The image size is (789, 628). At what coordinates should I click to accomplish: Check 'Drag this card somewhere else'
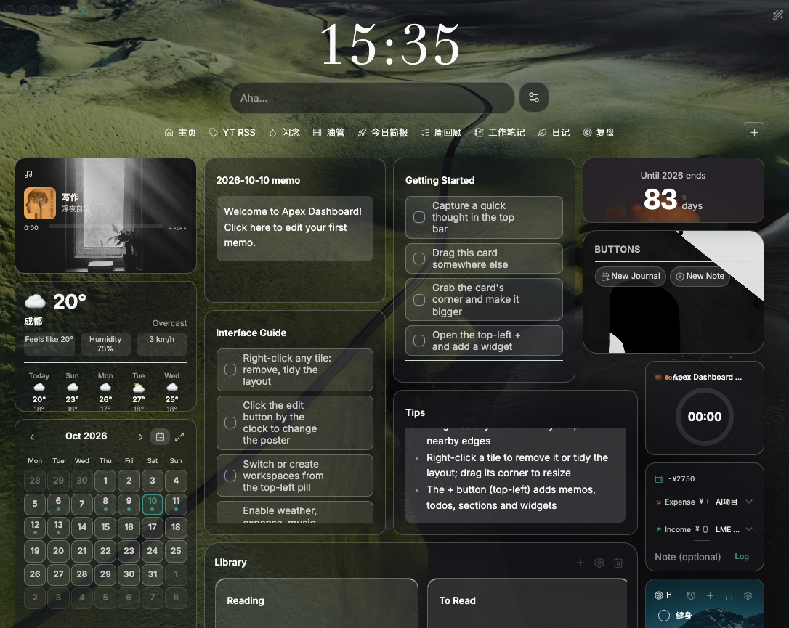(419, 258)
